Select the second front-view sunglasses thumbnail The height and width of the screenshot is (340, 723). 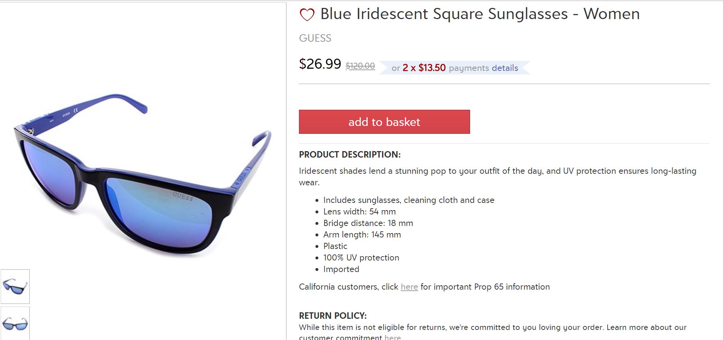[x=15, y=323]
